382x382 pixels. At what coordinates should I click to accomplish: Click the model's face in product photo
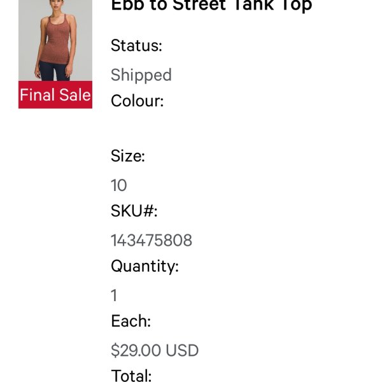(57, 4)
